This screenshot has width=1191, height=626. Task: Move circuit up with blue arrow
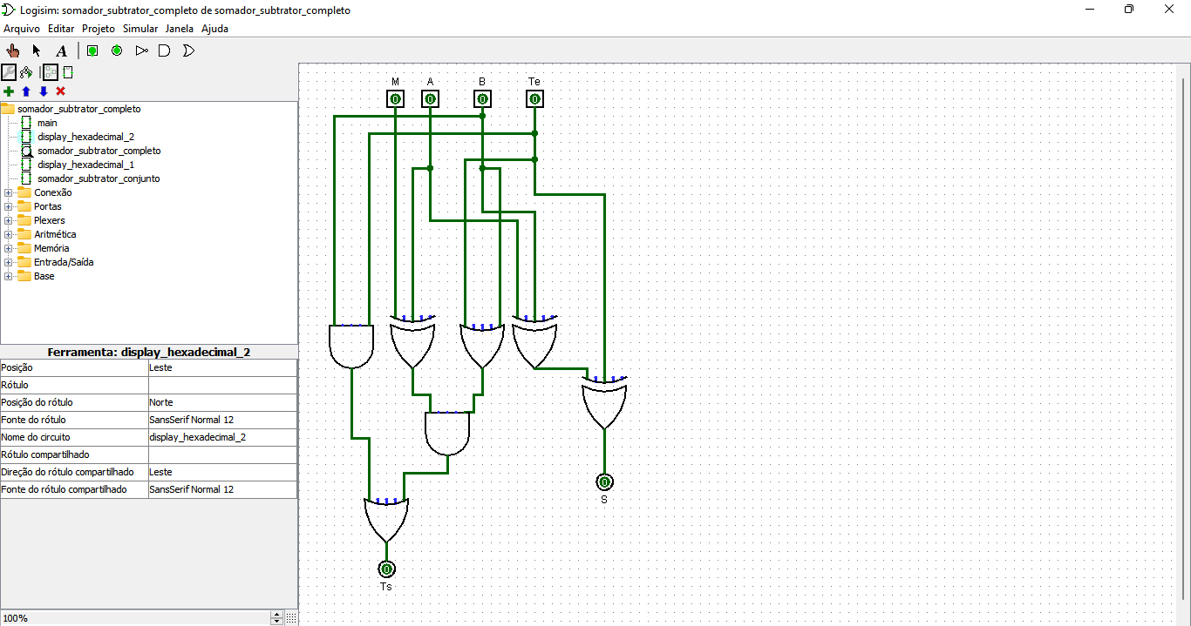tap(25, 91)
